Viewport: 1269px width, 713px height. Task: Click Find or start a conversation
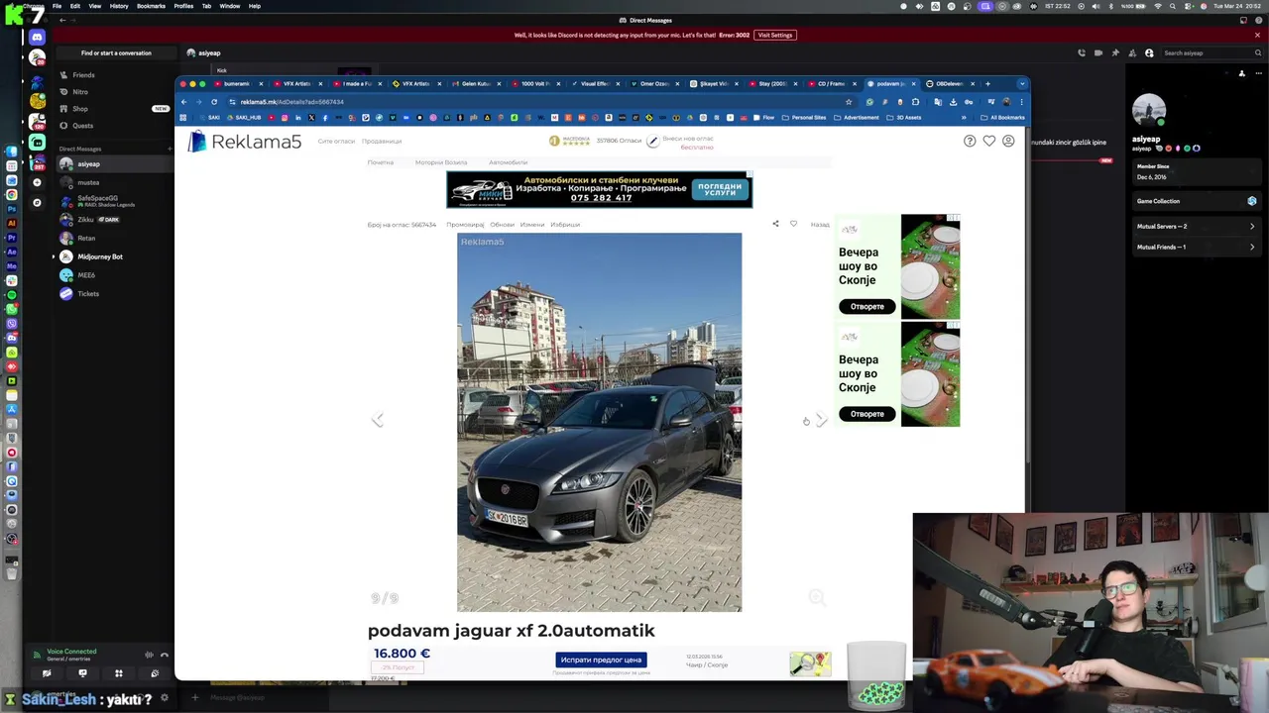[x=116, y=53]
